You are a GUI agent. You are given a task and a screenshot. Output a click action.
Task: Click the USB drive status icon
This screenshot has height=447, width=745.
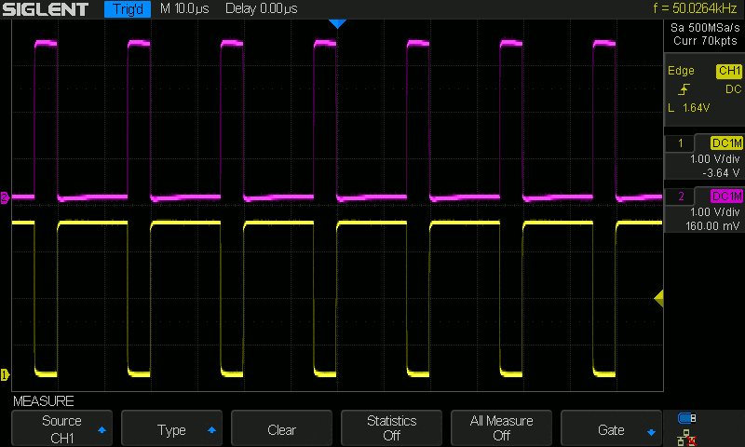[x=687, y=418]
